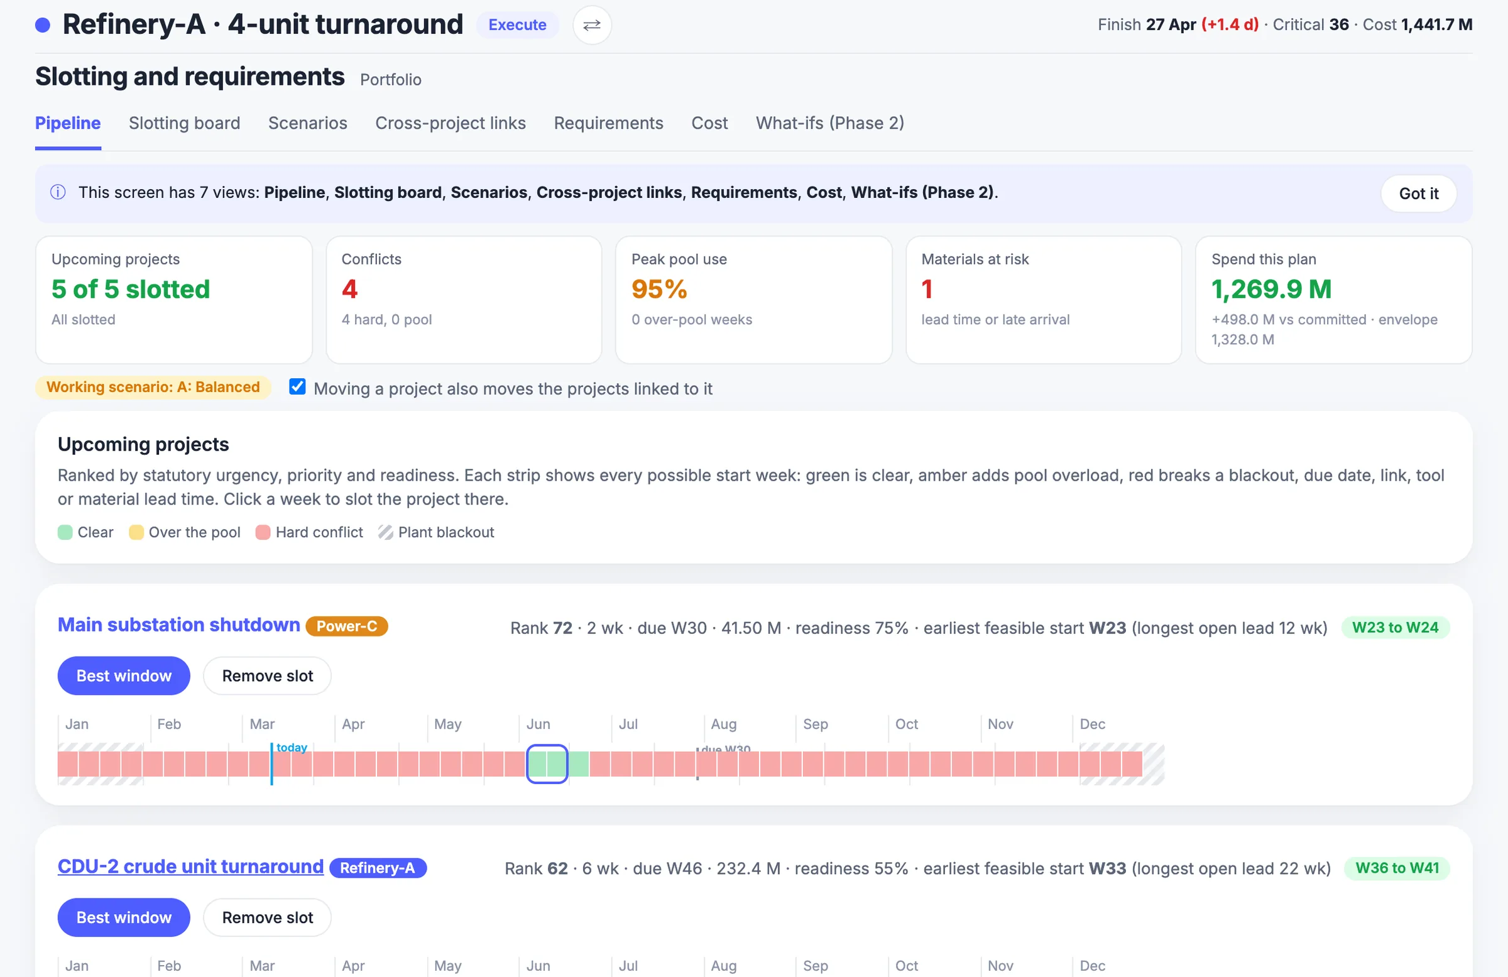
Task: Click the today marker on substation timeline
Action: point(272,764)
